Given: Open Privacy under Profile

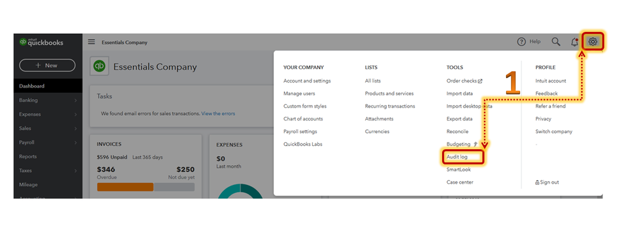Looking at the screenshot, I should [543, 118].
